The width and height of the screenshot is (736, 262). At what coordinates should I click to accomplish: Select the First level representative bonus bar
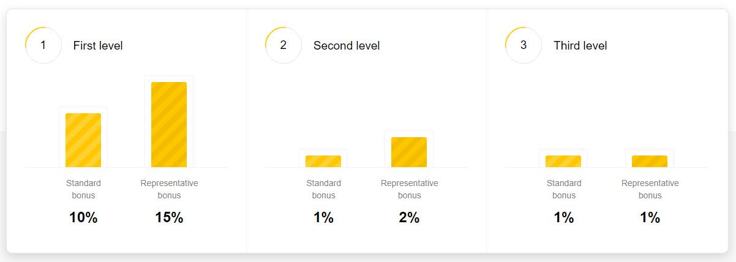point(169,124)
